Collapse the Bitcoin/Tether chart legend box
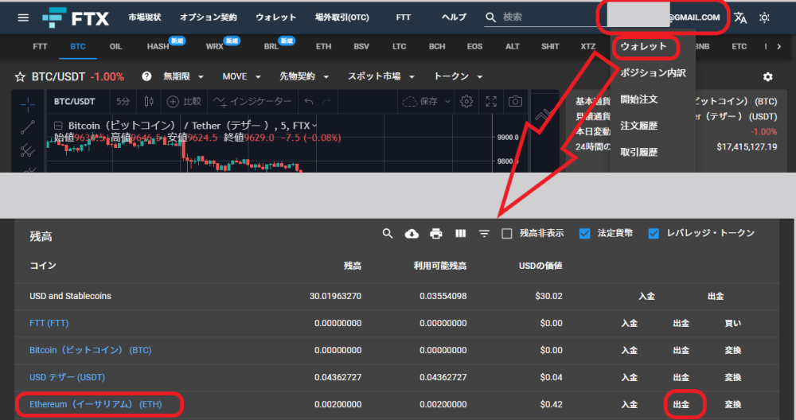796x420 pixels. pos(58,126)
